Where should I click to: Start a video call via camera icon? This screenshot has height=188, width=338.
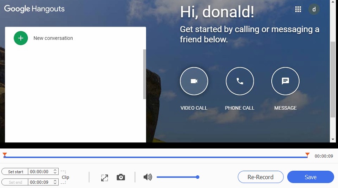click(194, 81)
